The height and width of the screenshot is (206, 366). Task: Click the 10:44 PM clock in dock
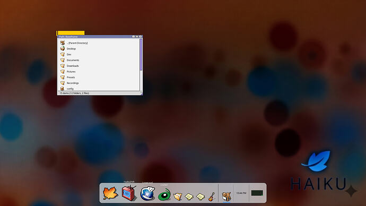pos(241,193)
